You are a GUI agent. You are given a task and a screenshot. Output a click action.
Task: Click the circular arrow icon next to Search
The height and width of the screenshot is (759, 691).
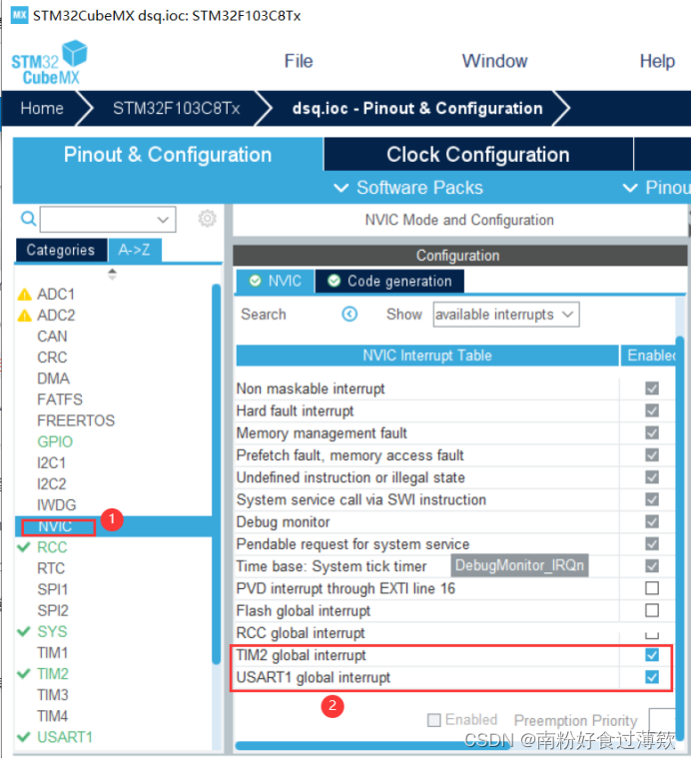[349, 315]
